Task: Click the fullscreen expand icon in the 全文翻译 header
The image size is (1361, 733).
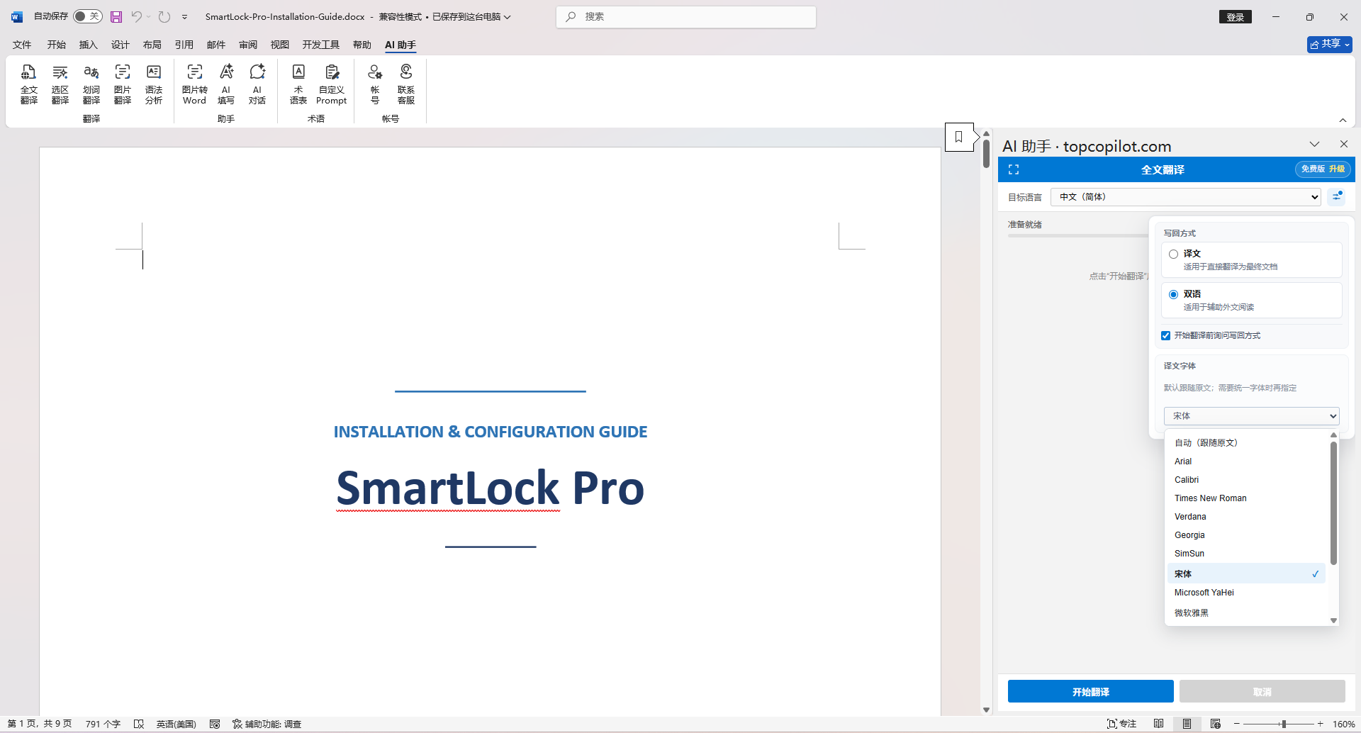Action: [x=1014, y=169]
